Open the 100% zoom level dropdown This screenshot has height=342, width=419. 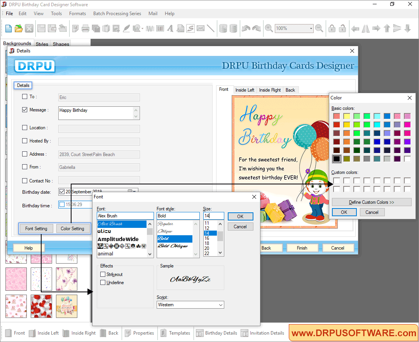coord(311,28)
